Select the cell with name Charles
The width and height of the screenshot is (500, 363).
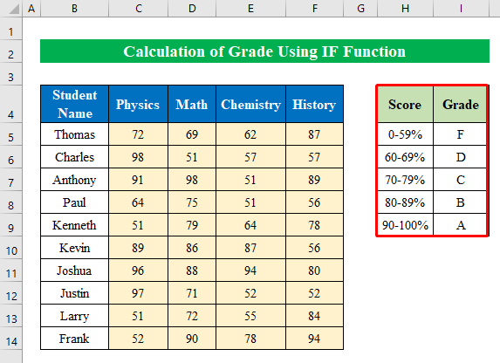click(x=75, y=157)
